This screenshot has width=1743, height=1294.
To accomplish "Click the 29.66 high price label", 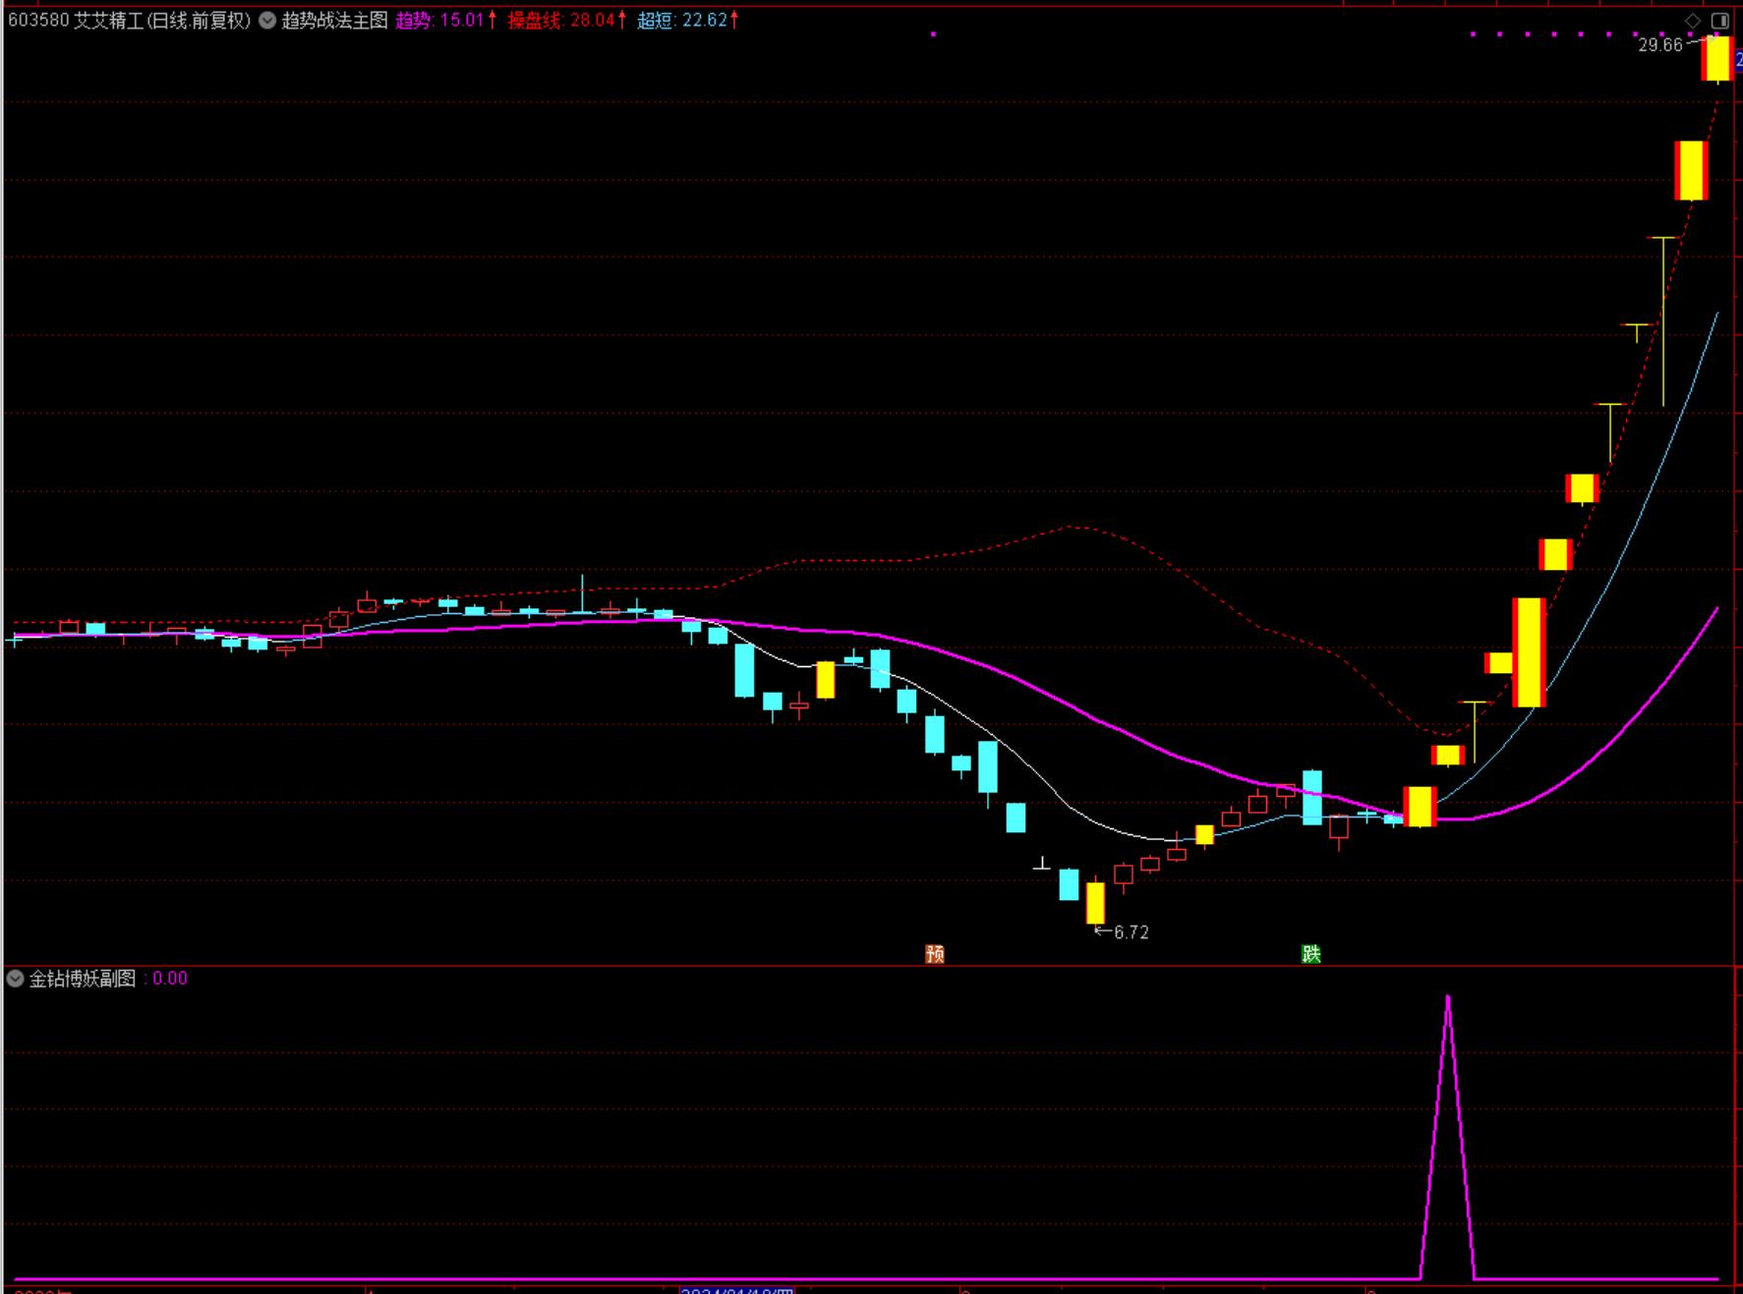I will 1660,45.
